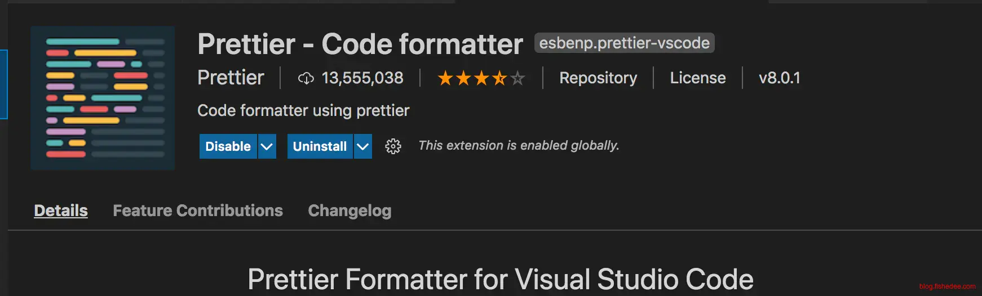This screenshot has height=296, width=982.
Task: Click the Prettier Formatter for Visual Studio Code heading
Action: [500, 279]
